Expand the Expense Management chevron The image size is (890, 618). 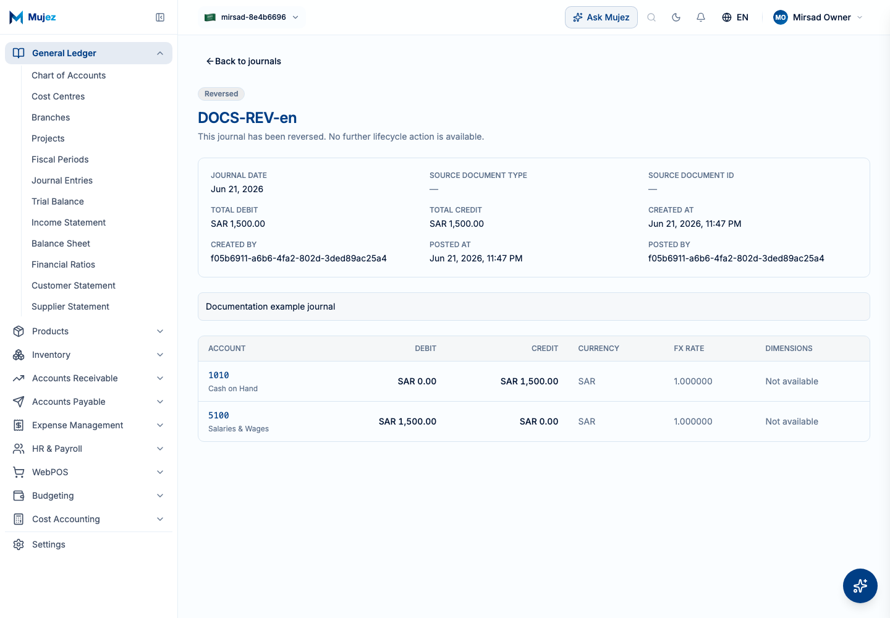pyautogui.click(x=160, y=425)
